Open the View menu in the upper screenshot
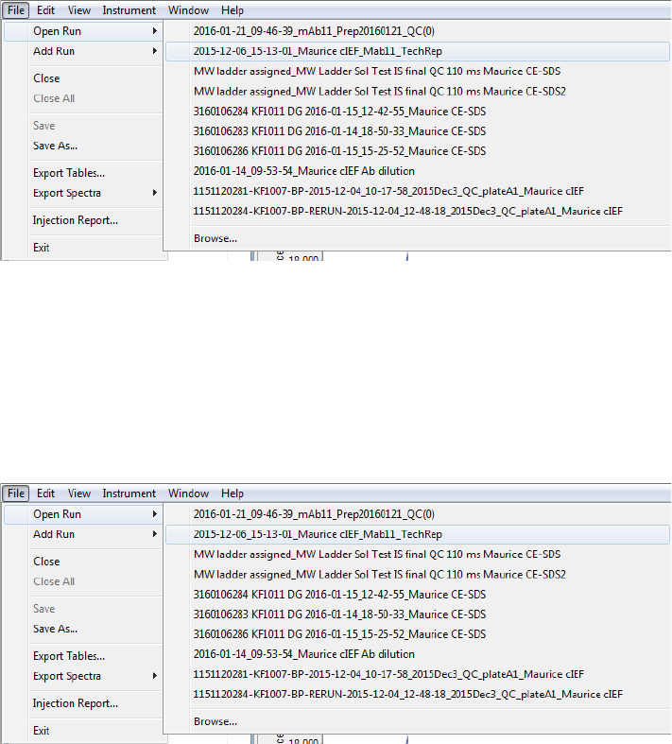The width and height of the screenshot is (672, 744). (78, 10)
